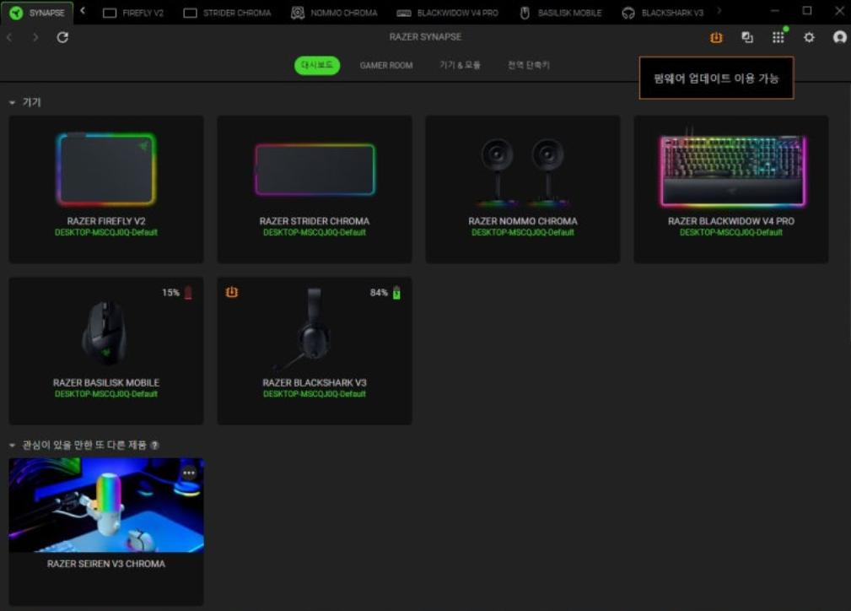Switch to the Basilisk Mobile device tab
This screenshot has height=611, width=851.
561,13
